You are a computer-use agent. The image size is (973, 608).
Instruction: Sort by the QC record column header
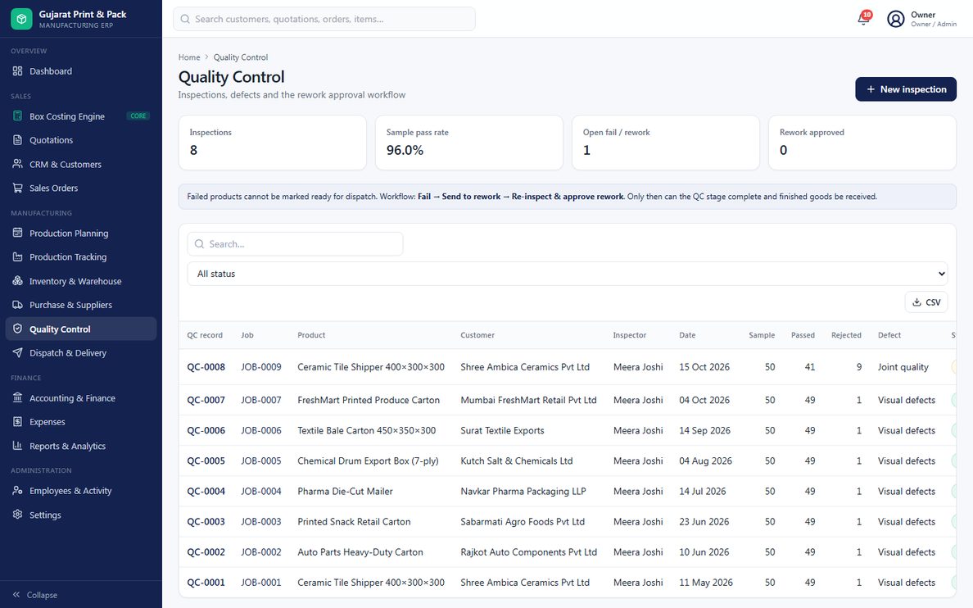coord(205,335)
